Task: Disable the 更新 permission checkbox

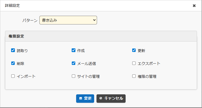Action: 134,50
